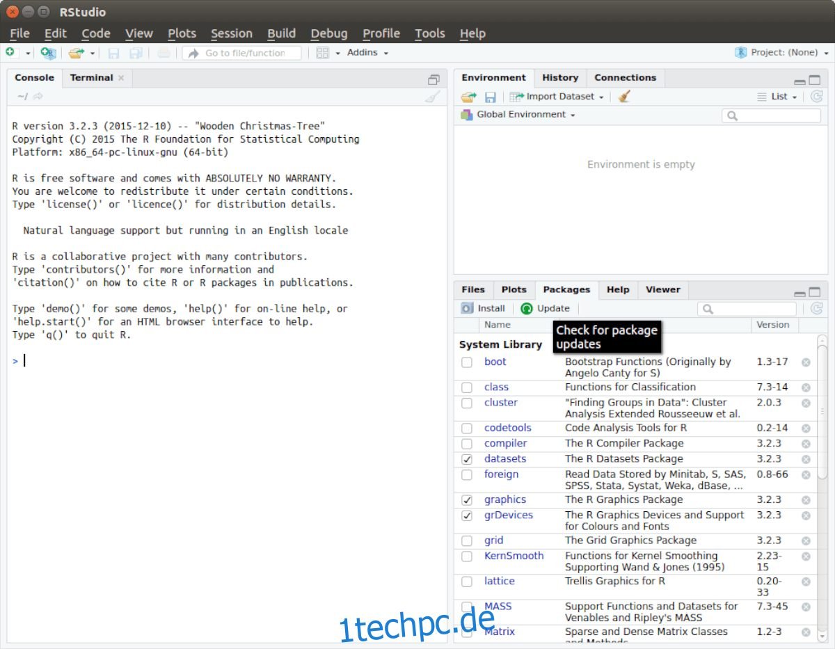Viewport: 835px width, 649px height.
Task: Open the KernSmooth package link
Action: point(514,556)
